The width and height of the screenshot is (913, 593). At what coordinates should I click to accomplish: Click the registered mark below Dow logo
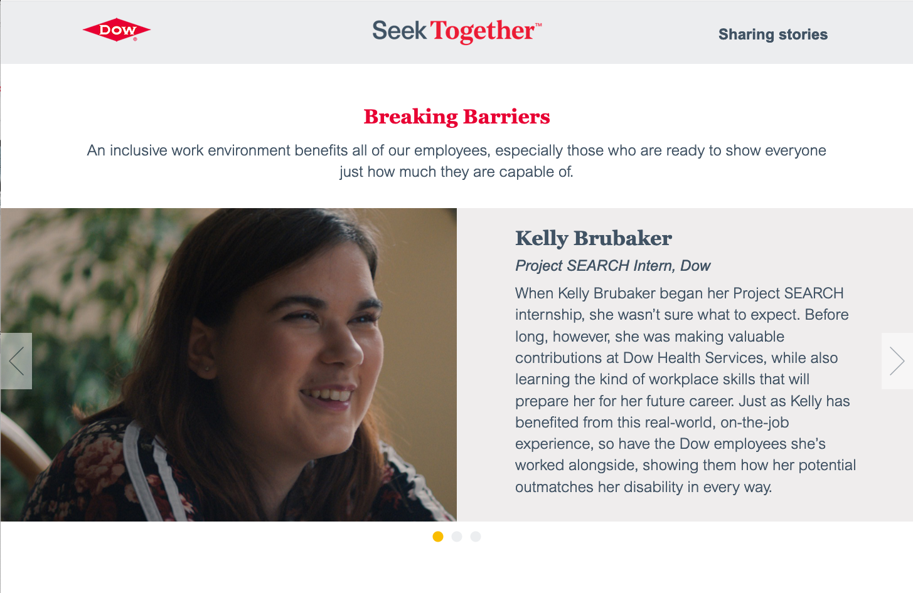click(x=135, y=39)
